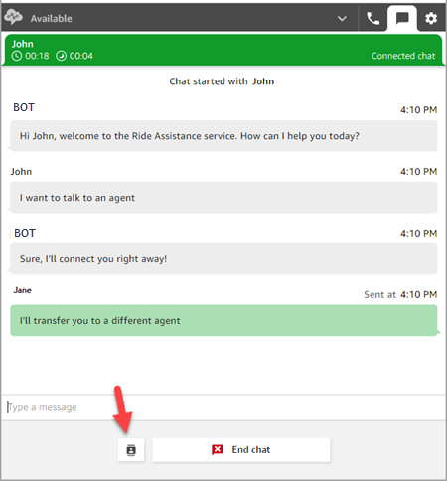This screenshot has height=481, width=447.
Task: Click the 00:18 clock timer icon
Action: click(x=17, y=56)
